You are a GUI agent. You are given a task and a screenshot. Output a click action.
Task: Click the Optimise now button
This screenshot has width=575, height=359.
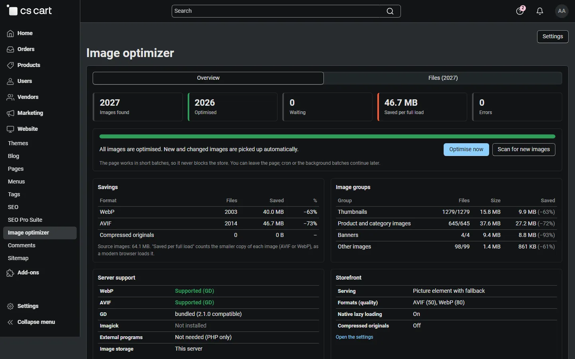point(466,150)
